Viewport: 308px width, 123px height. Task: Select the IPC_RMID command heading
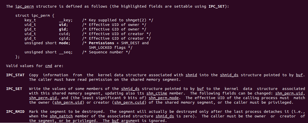pyautogui.click(x=15, y=112)
